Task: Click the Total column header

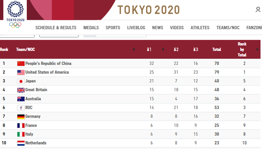Action: pos(217,50)
